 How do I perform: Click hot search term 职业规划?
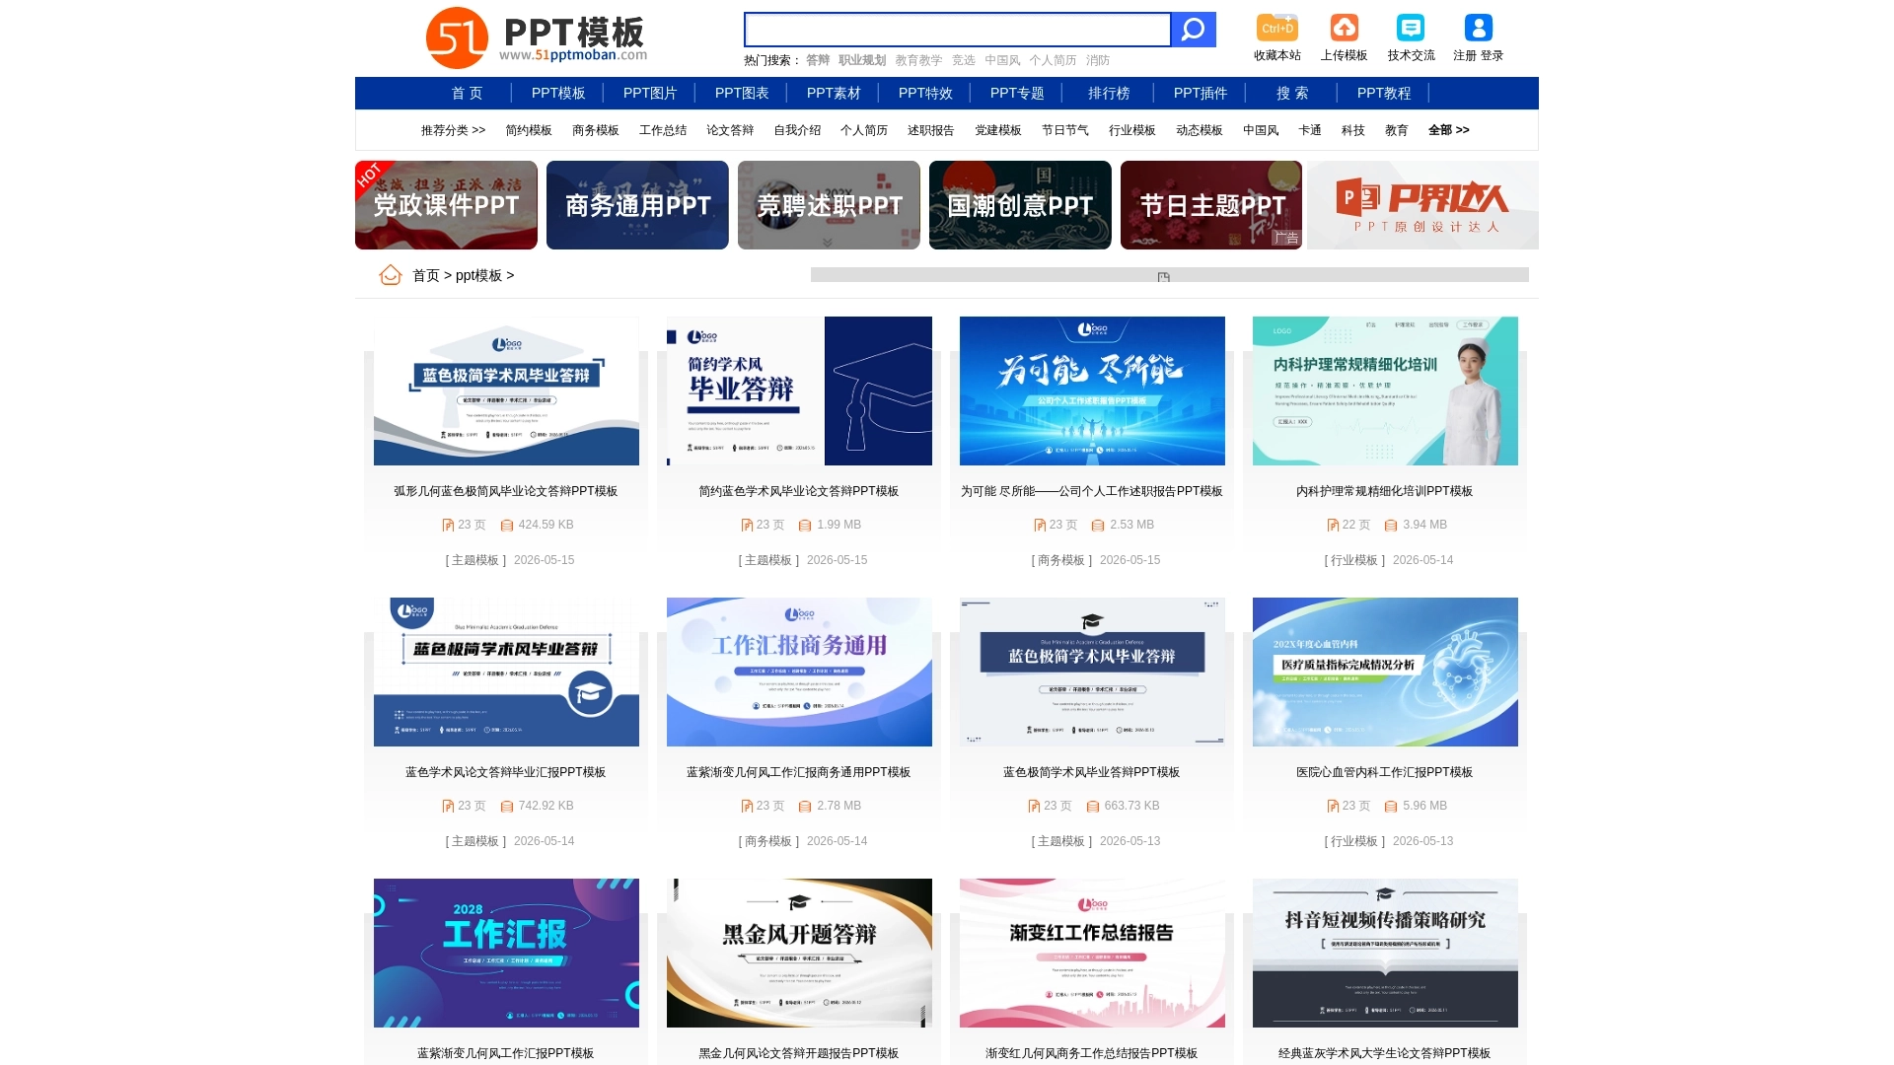862,60
